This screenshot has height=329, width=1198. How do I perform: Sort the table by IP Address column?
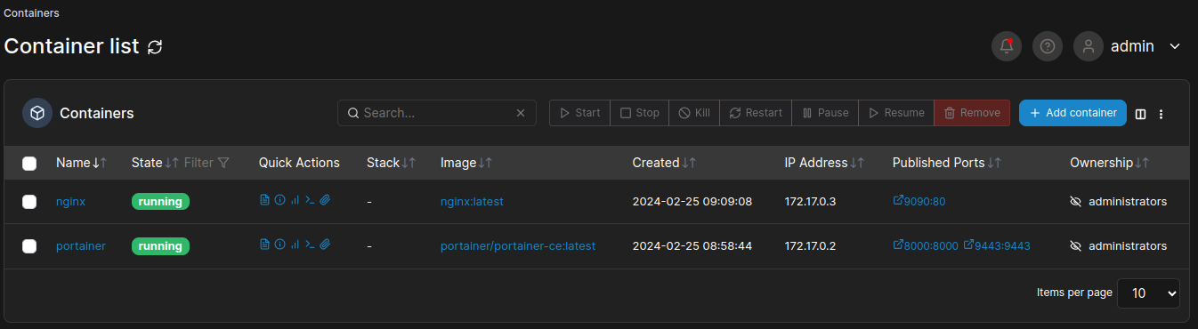(x=824, y=163)
